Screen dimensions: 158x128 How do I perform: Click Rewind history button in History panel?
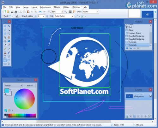click(x=127, y=48)
